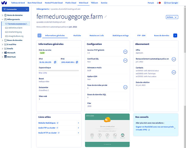This screenshot has width=186, height=148.
Task: Open Télécom section
Action: pos(94,3)
